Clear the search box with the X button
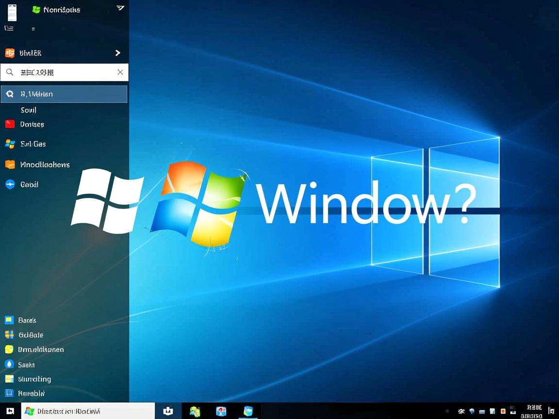 (x=120, y=72)
